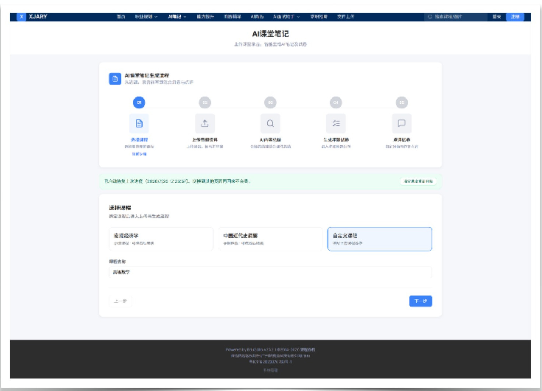Expand the navbar dropdown before 文件上传
Viewport: 542px width, 391px height.
point(286,17)
